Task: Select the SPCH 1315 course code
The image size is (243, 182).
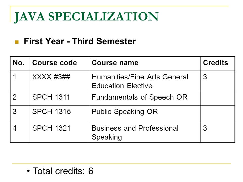Action: coord(51,111)
